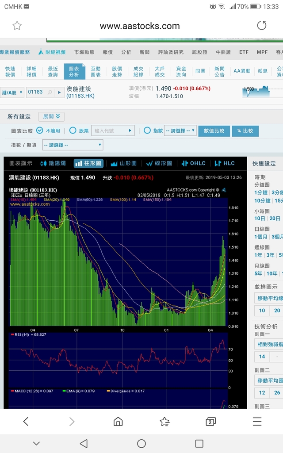The width and height of the screenshot is (283, 453).
Task: Click search magnifier in stock code box
Action: (x=50, y=92)
